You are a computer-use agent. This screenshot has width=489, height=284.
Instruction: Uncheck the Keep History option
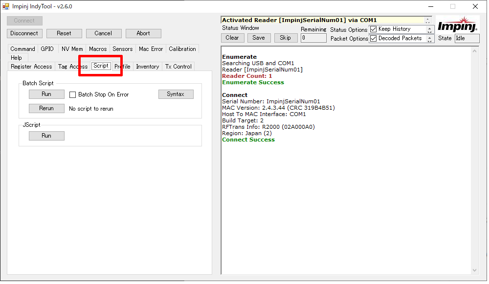(373, 29)
